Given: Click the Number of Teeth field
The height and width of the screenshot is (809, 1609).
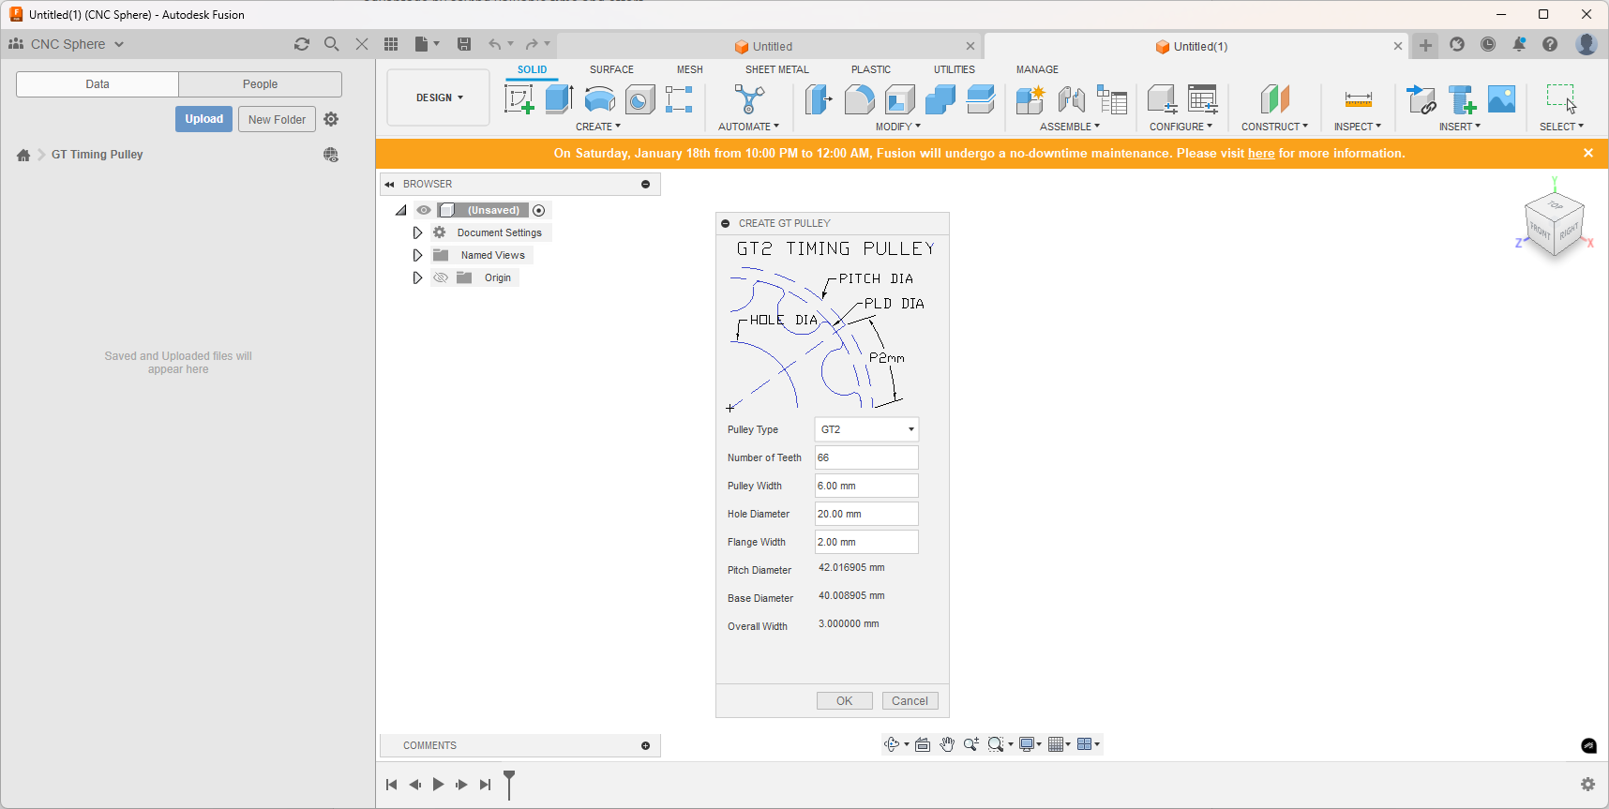Looking at the screenshot, I should point(866,457).
